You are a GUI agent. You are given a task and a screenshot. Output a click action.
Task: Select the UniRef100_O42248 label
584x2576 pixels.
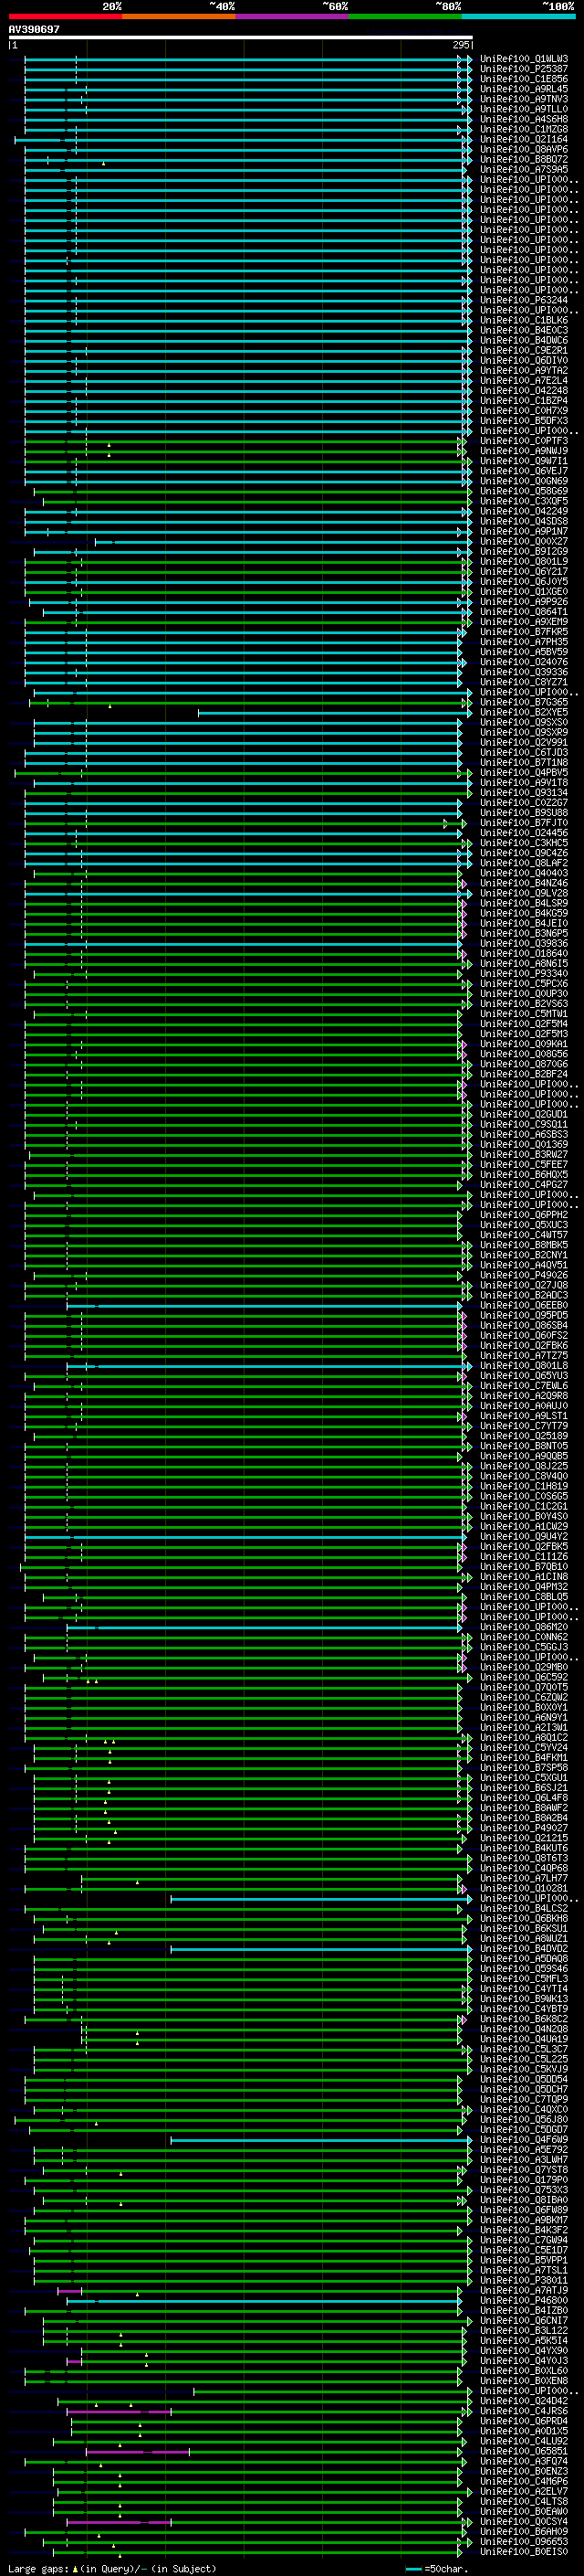tap(524, 391)
